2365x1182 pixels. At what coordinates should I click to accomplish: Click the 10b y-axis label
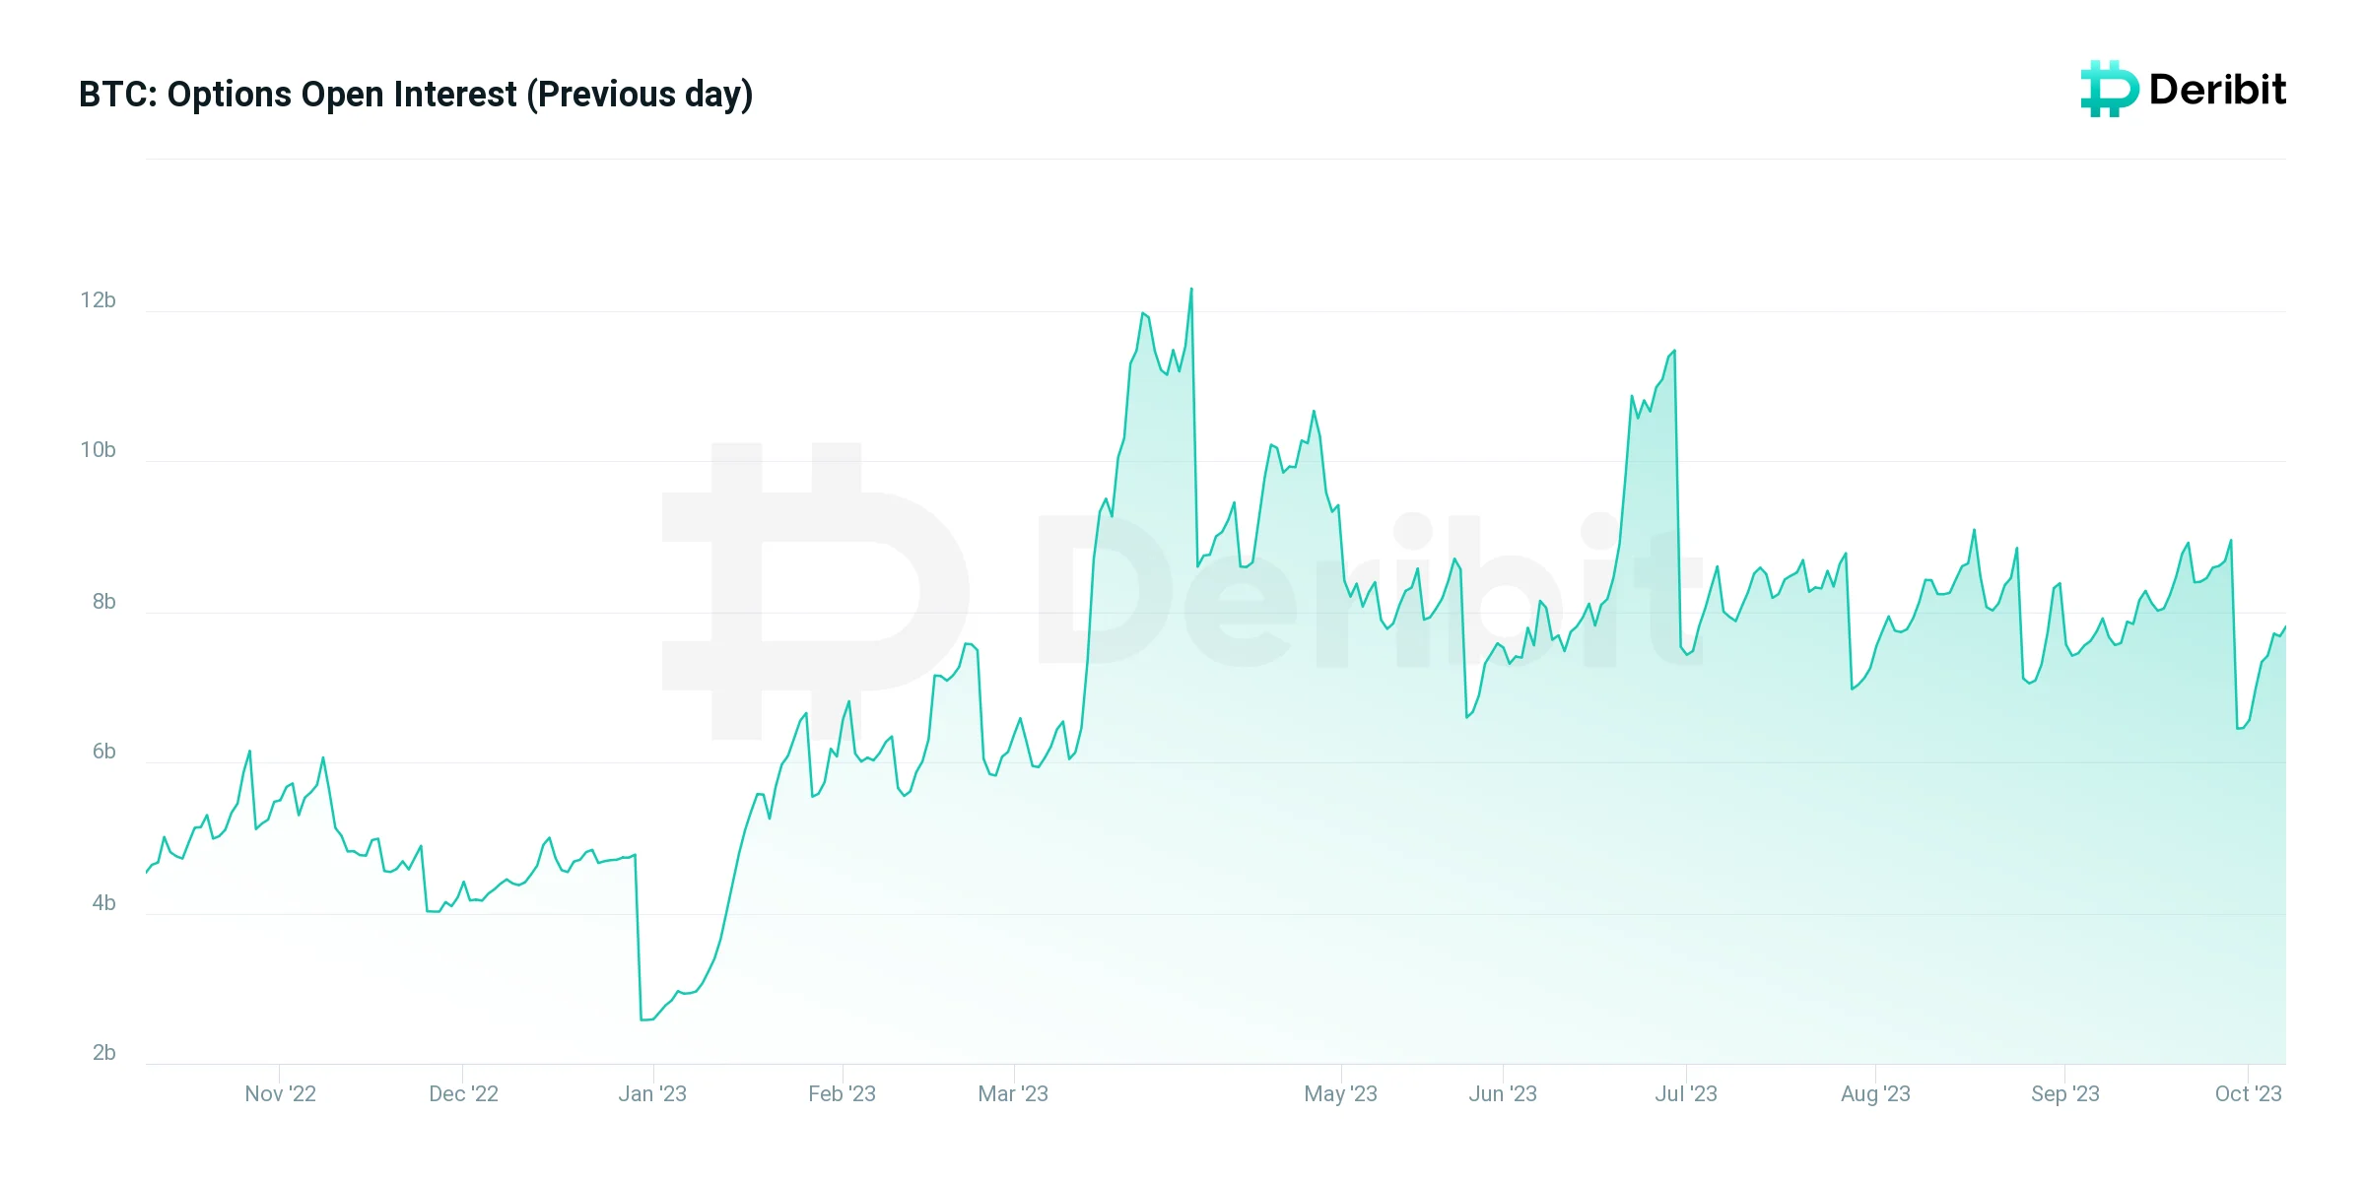pos(99,450)
